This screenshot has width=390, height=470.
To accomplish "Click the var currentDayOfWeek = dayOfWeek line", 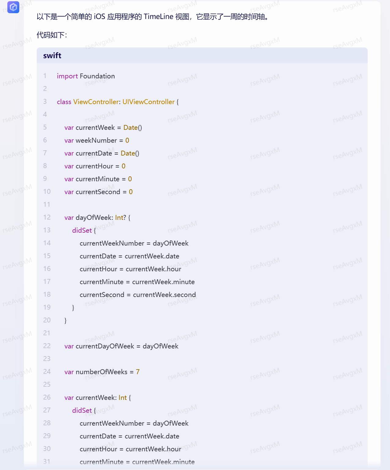I will [x=121, y=346].
